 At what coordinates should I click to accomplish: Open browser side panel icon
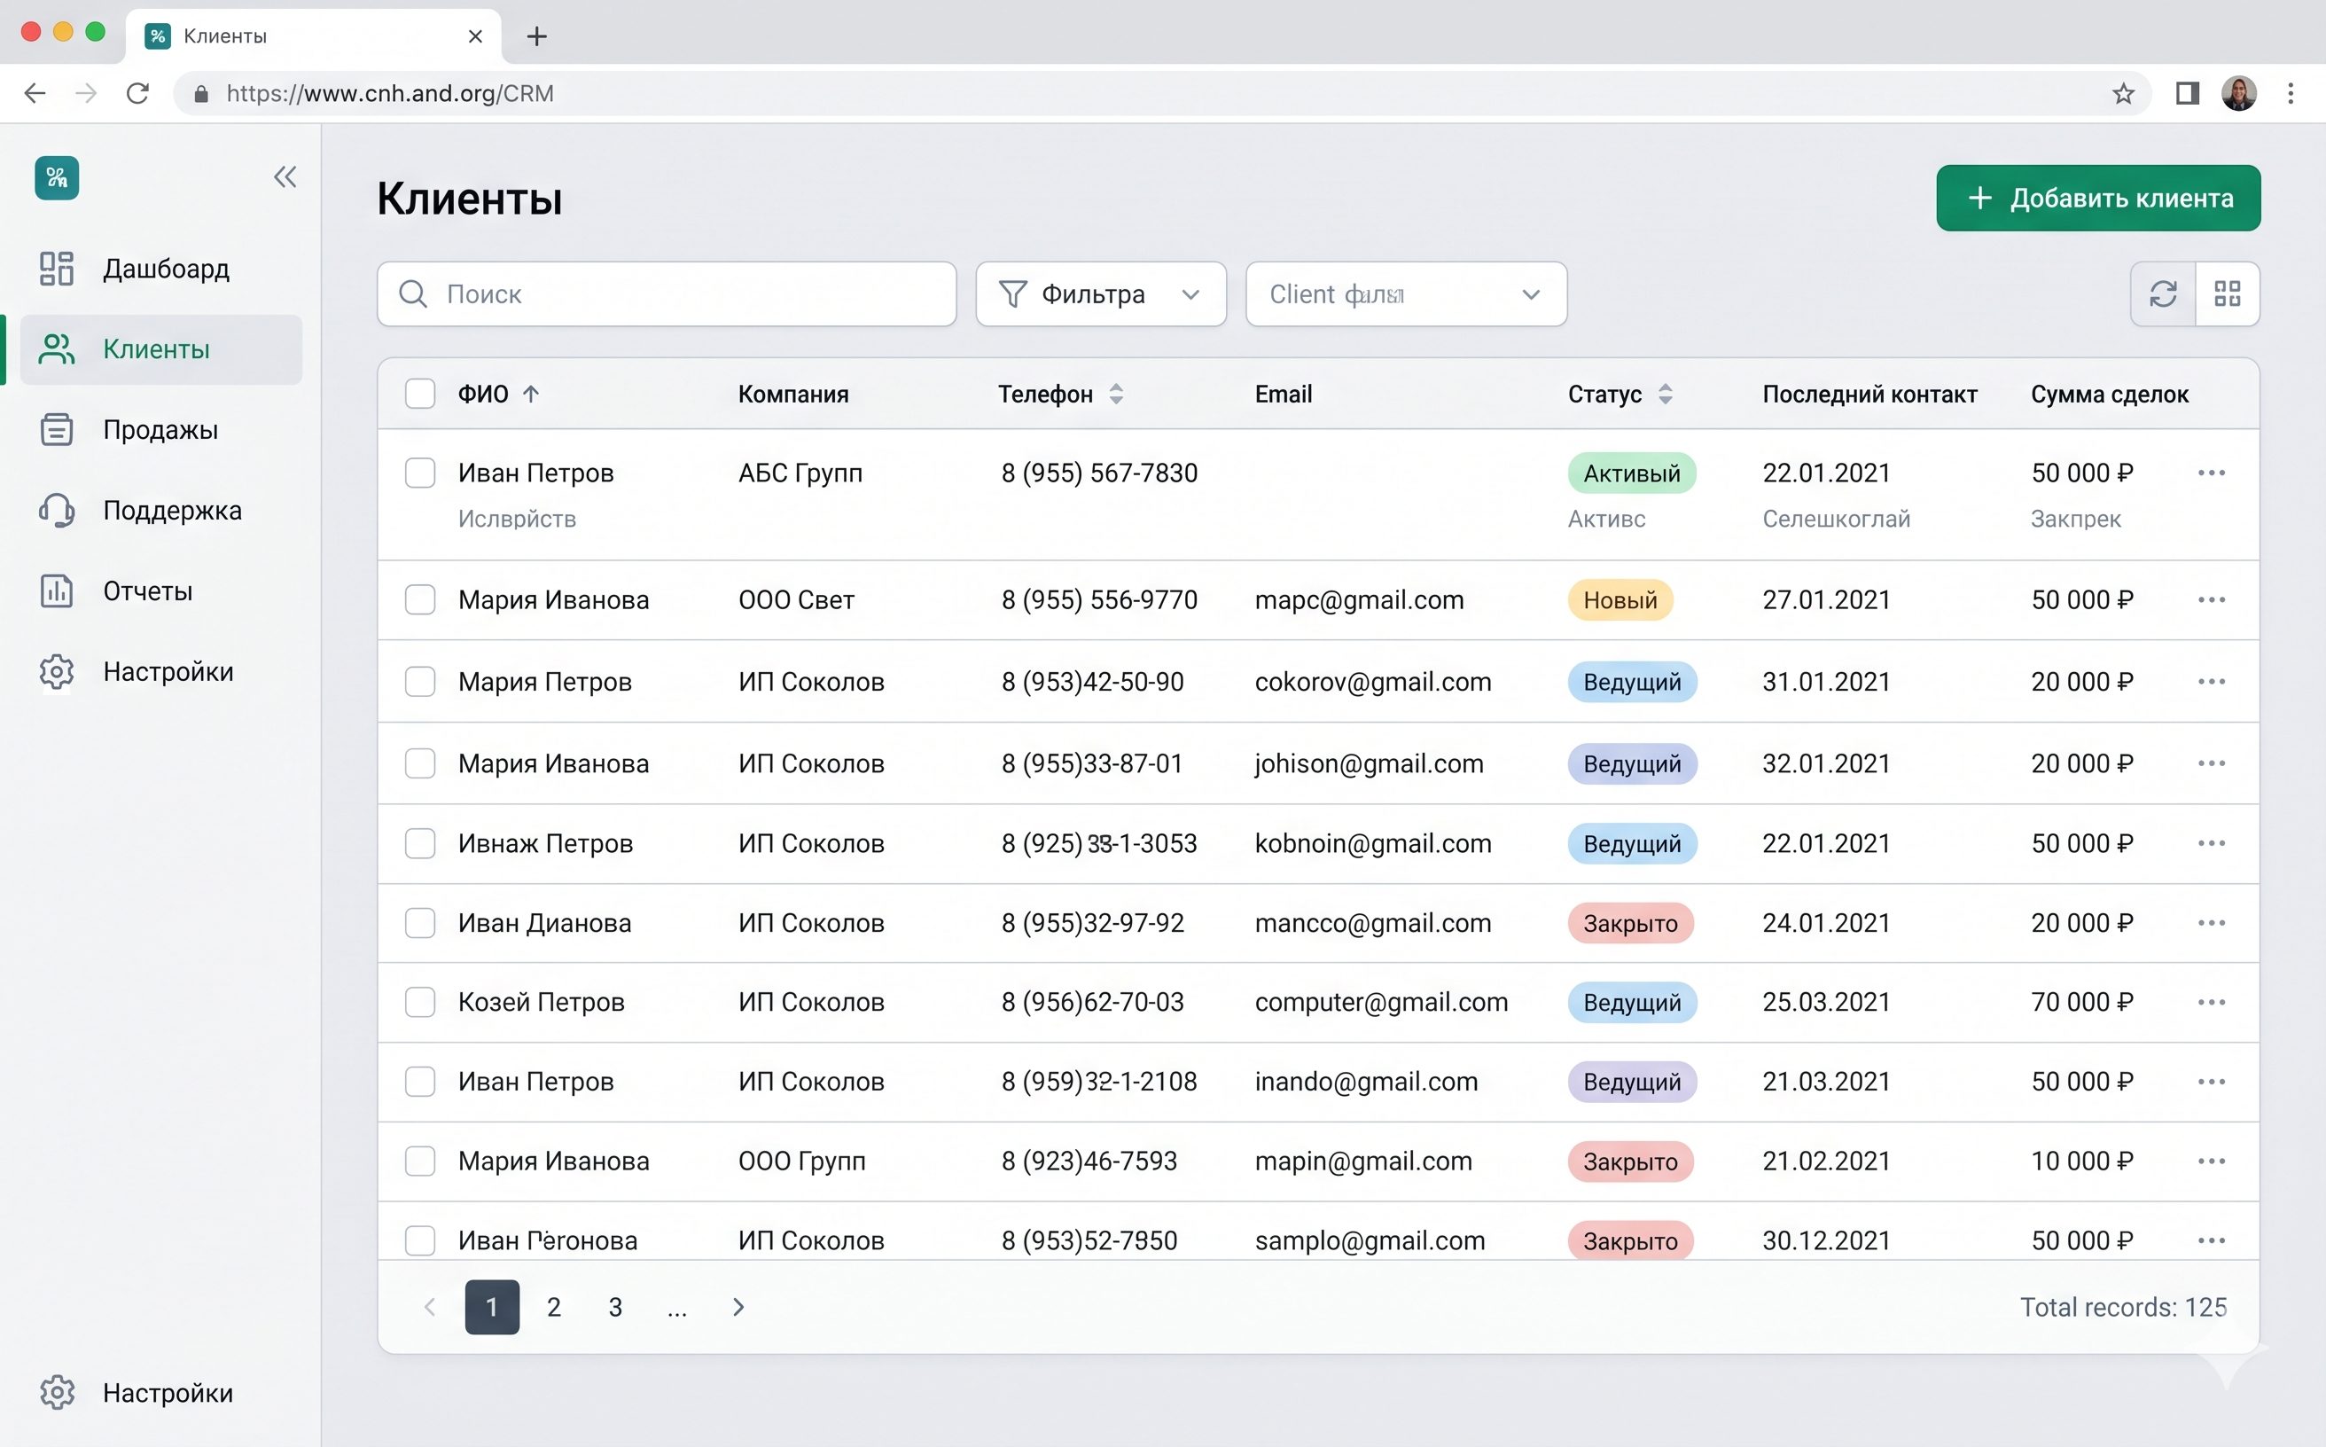2187,94
